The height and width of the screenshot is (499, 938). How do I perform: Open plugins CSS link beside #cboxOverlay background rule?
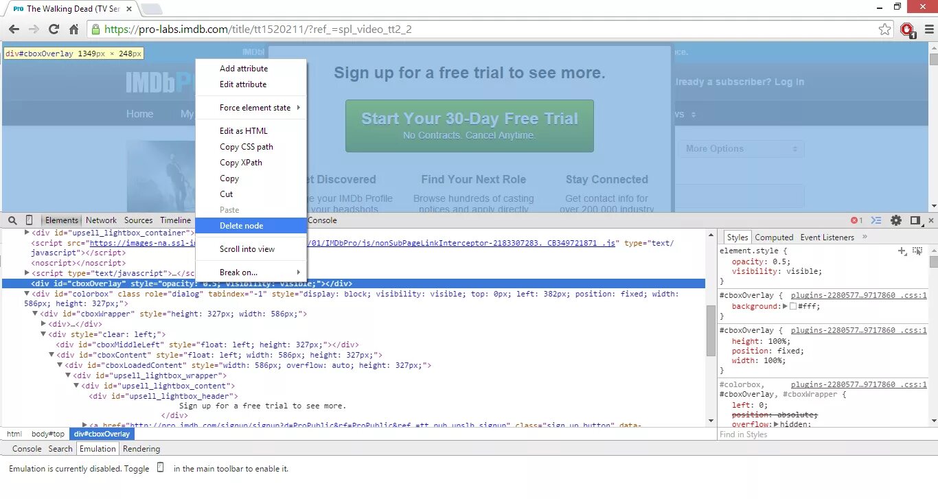pos(858,296)
